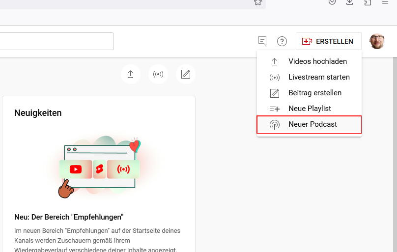Click the search input field
397x252 pixels.
click(57, 41)
